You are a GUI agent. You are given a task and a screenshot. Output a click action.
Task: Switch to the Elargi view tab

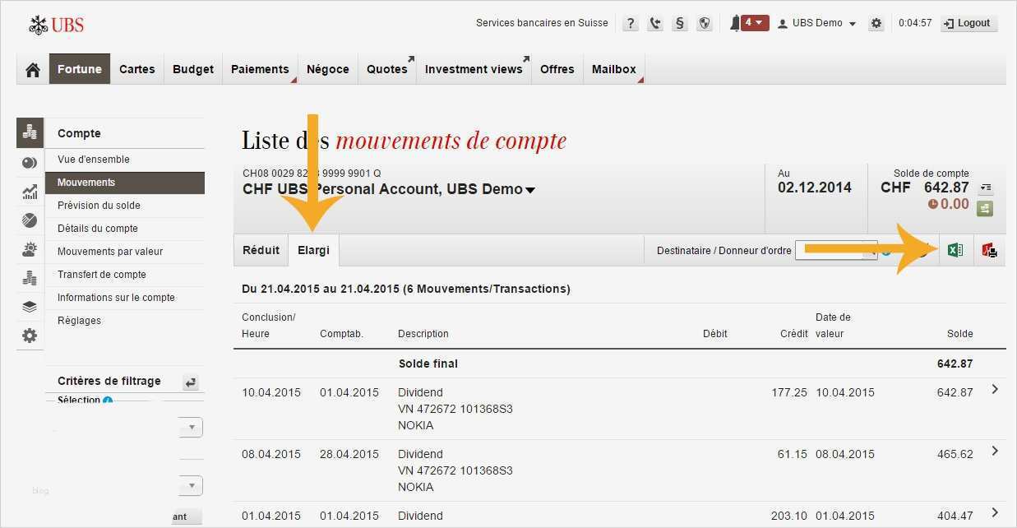pos(313,250)
